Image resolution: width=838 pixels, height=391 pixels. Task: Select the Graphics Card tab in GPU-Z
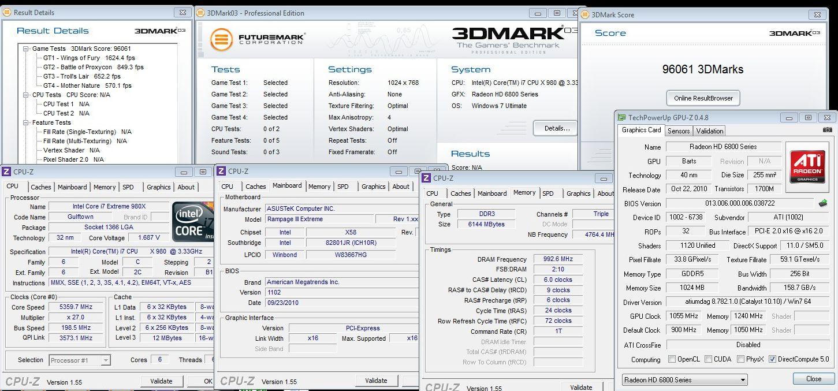pyautogui.click(x=641, y=130)
